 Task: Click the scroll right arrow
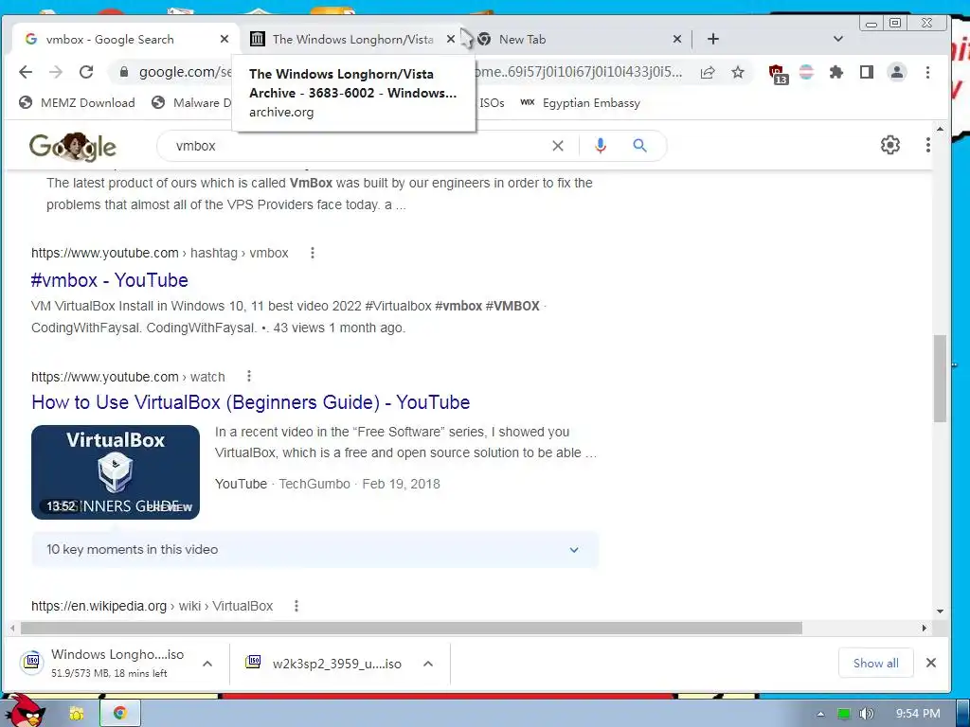point(925,629)
